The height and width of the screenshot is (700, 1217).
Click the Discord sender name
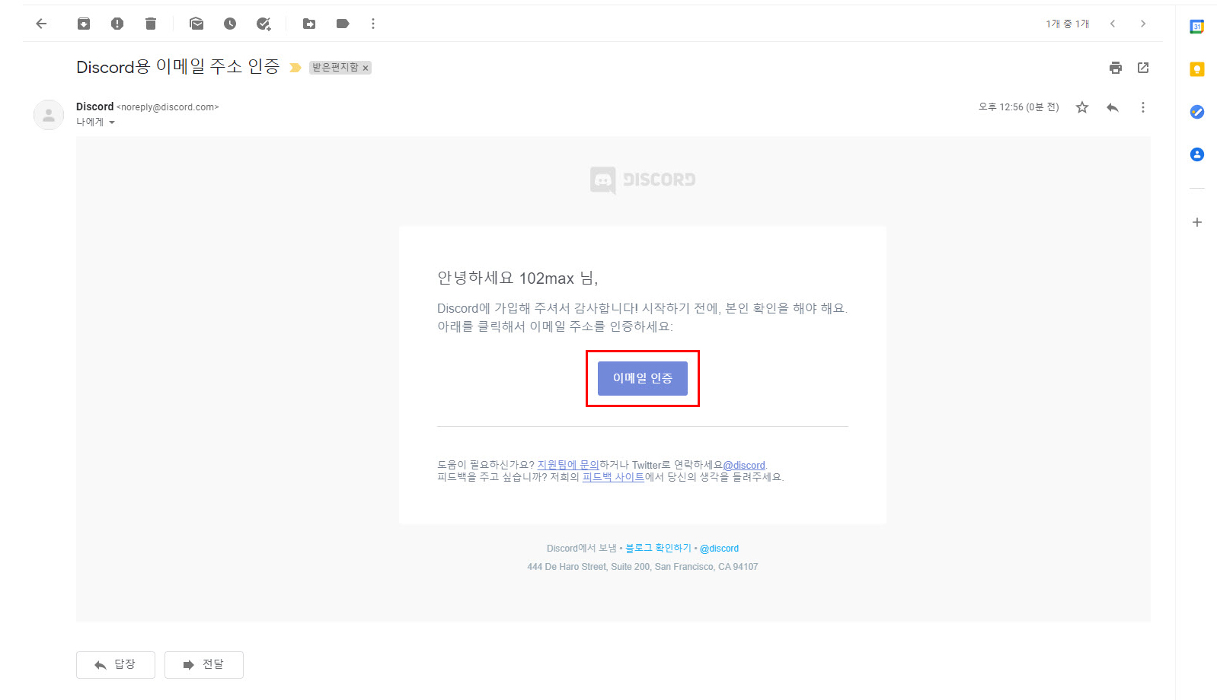pyautogui.click(x=94, y=107)
